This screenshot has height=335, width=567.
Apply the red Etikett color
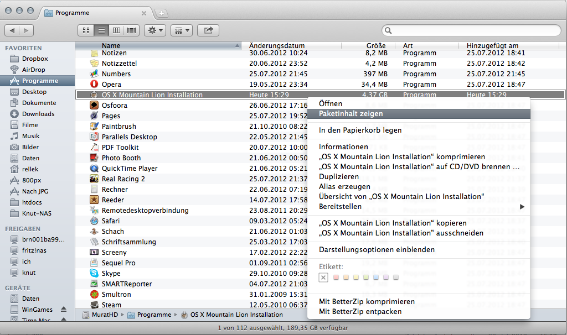click(x=336, y=278)
